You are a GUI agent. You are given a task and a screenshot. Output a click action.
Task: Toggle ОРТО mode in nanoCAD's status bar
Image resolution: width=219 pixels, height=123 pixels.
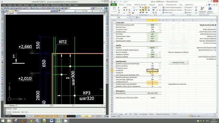click(61, 116)
